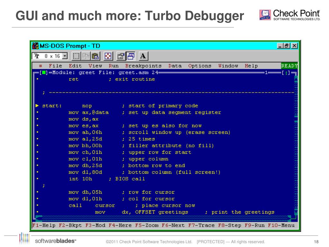Click the 'mov bh,00h' code line
Viewport: 329px width, 247px height.
coord(141,146)
